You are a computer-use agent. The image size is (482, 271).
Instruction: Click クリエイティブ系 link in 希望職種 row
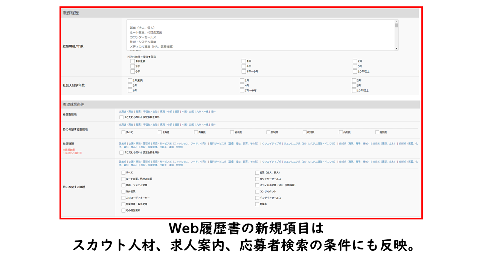[x=272, y=143]
